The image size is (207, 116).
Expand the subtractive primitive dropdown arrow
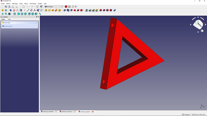[x=84, y=10]
